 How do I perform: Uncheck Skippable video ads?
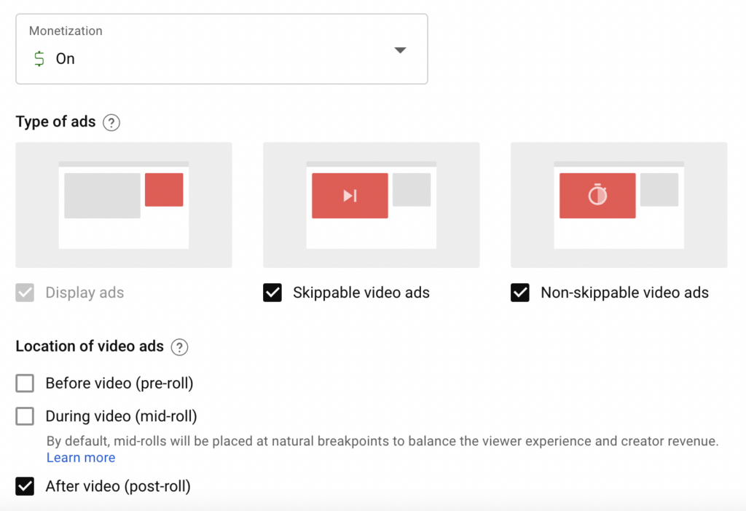[x=272, y=292]
